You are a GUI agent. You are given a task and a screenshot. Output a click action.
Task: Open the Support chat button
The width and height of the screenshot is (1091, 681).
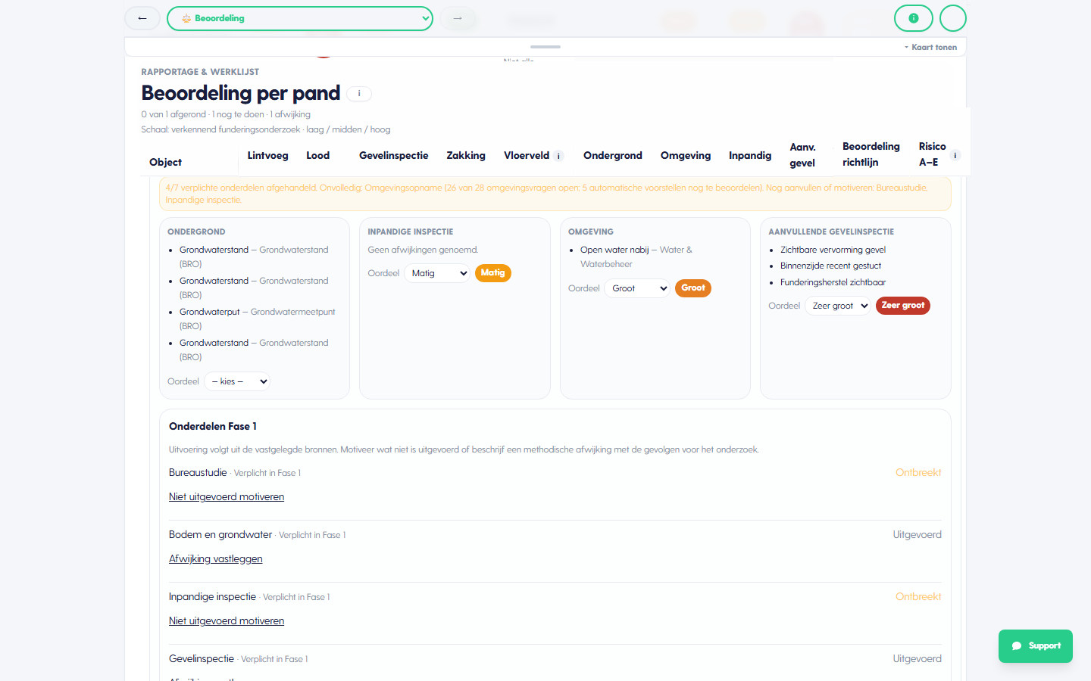[1036, 646]
